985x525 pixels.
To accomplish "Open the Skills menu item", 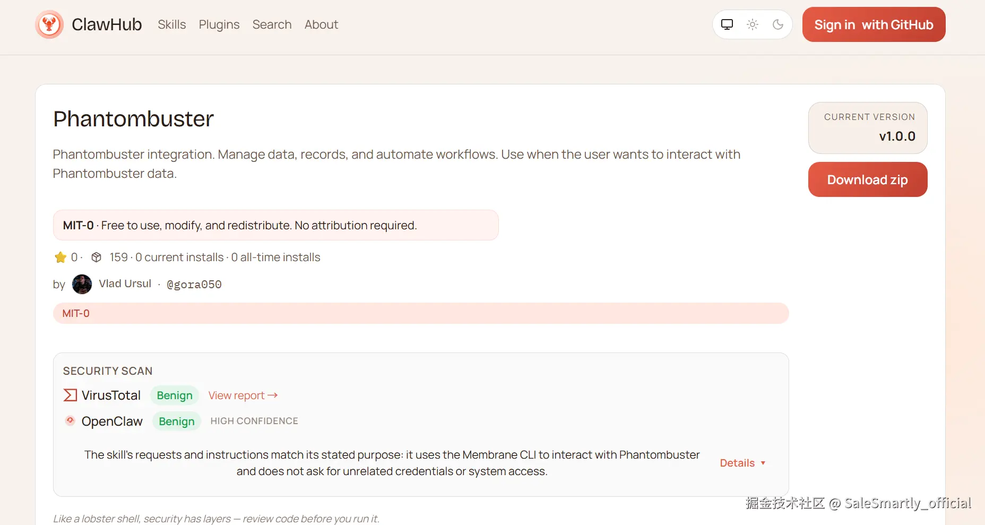I will click(171, 24).
